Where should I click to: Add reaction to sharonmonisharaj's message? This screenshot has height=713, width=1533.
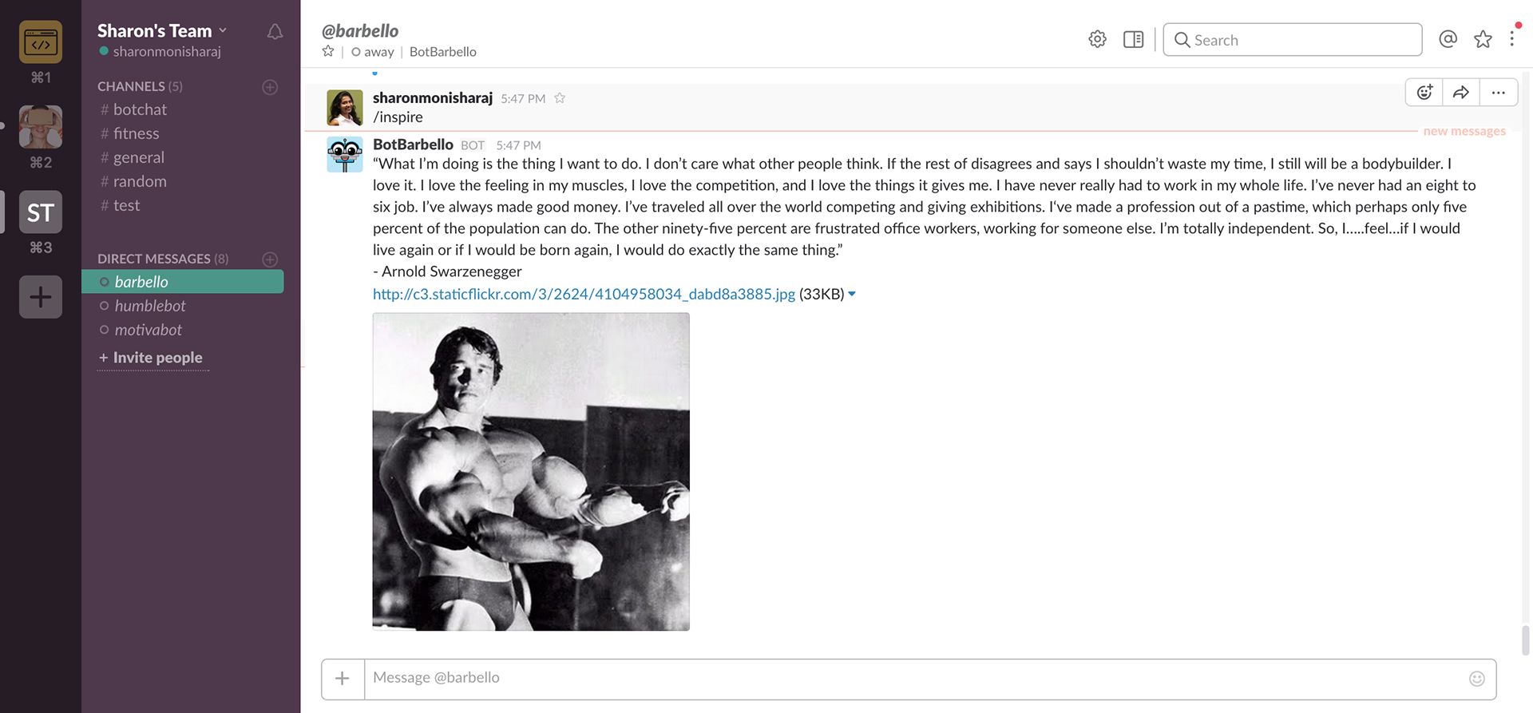[1424, 93]
